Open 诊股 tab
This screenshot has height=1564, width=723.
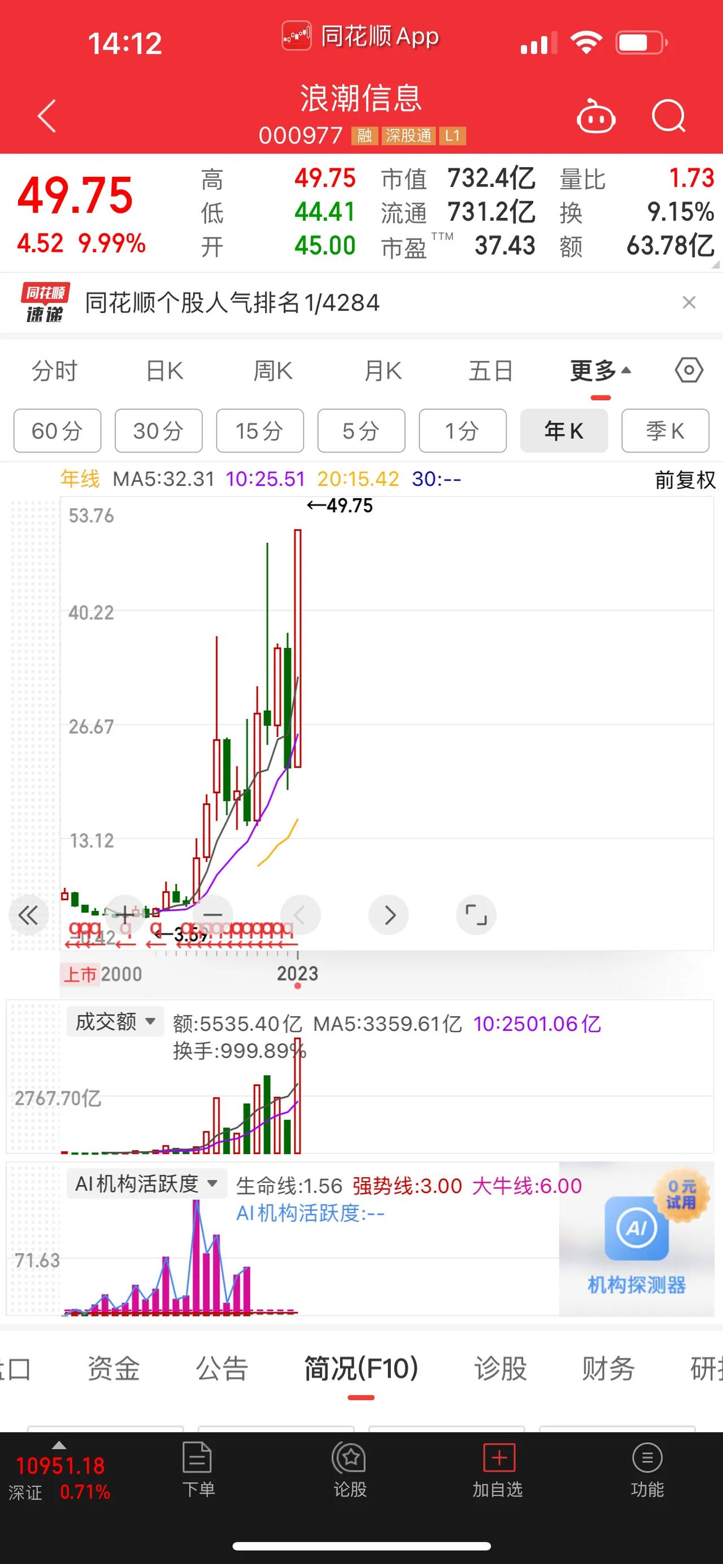click(x=500, y=1369)
